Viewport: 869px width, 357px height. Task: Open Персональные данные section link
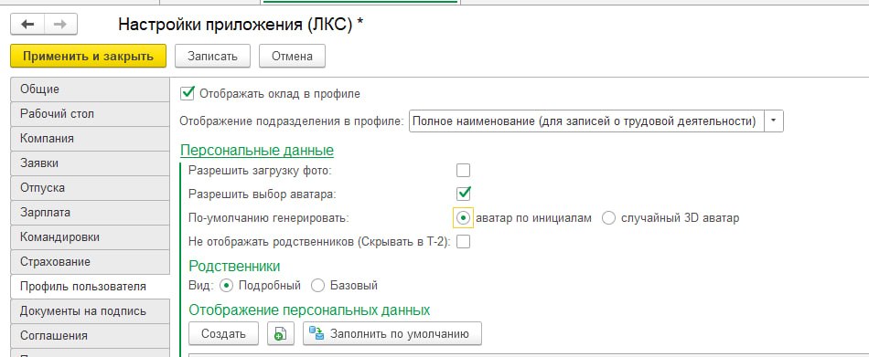(x=257, y=151)
